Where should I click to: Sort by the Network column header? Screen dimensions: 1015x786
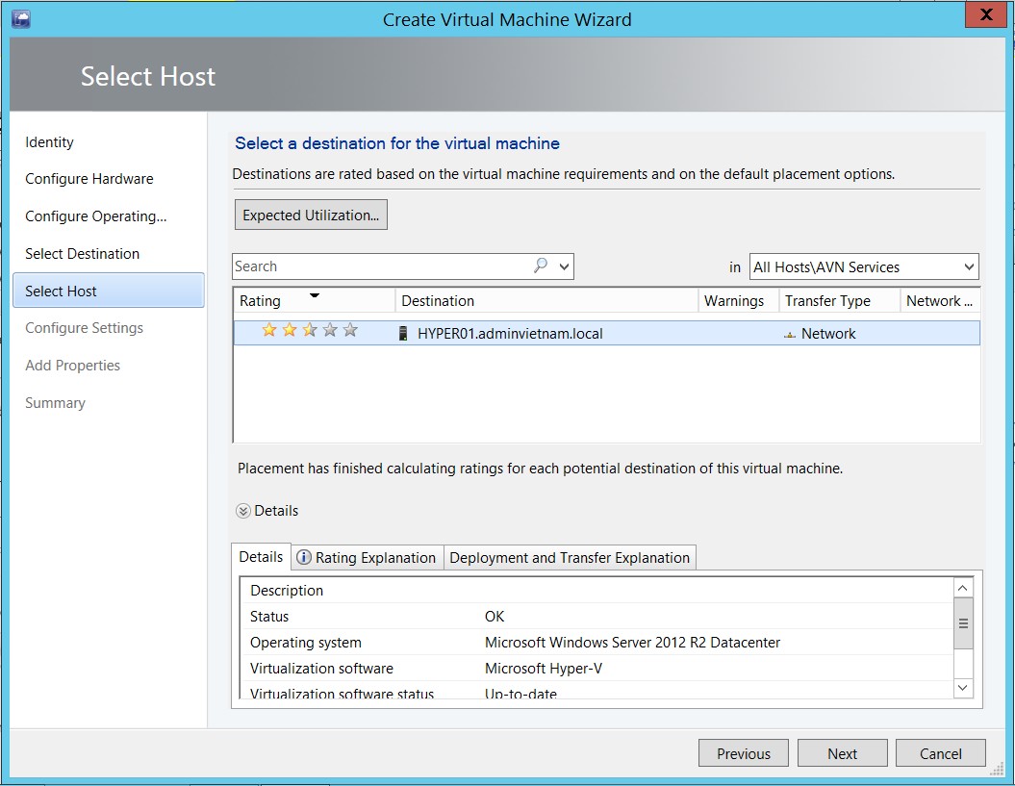[x=939, y=300]
